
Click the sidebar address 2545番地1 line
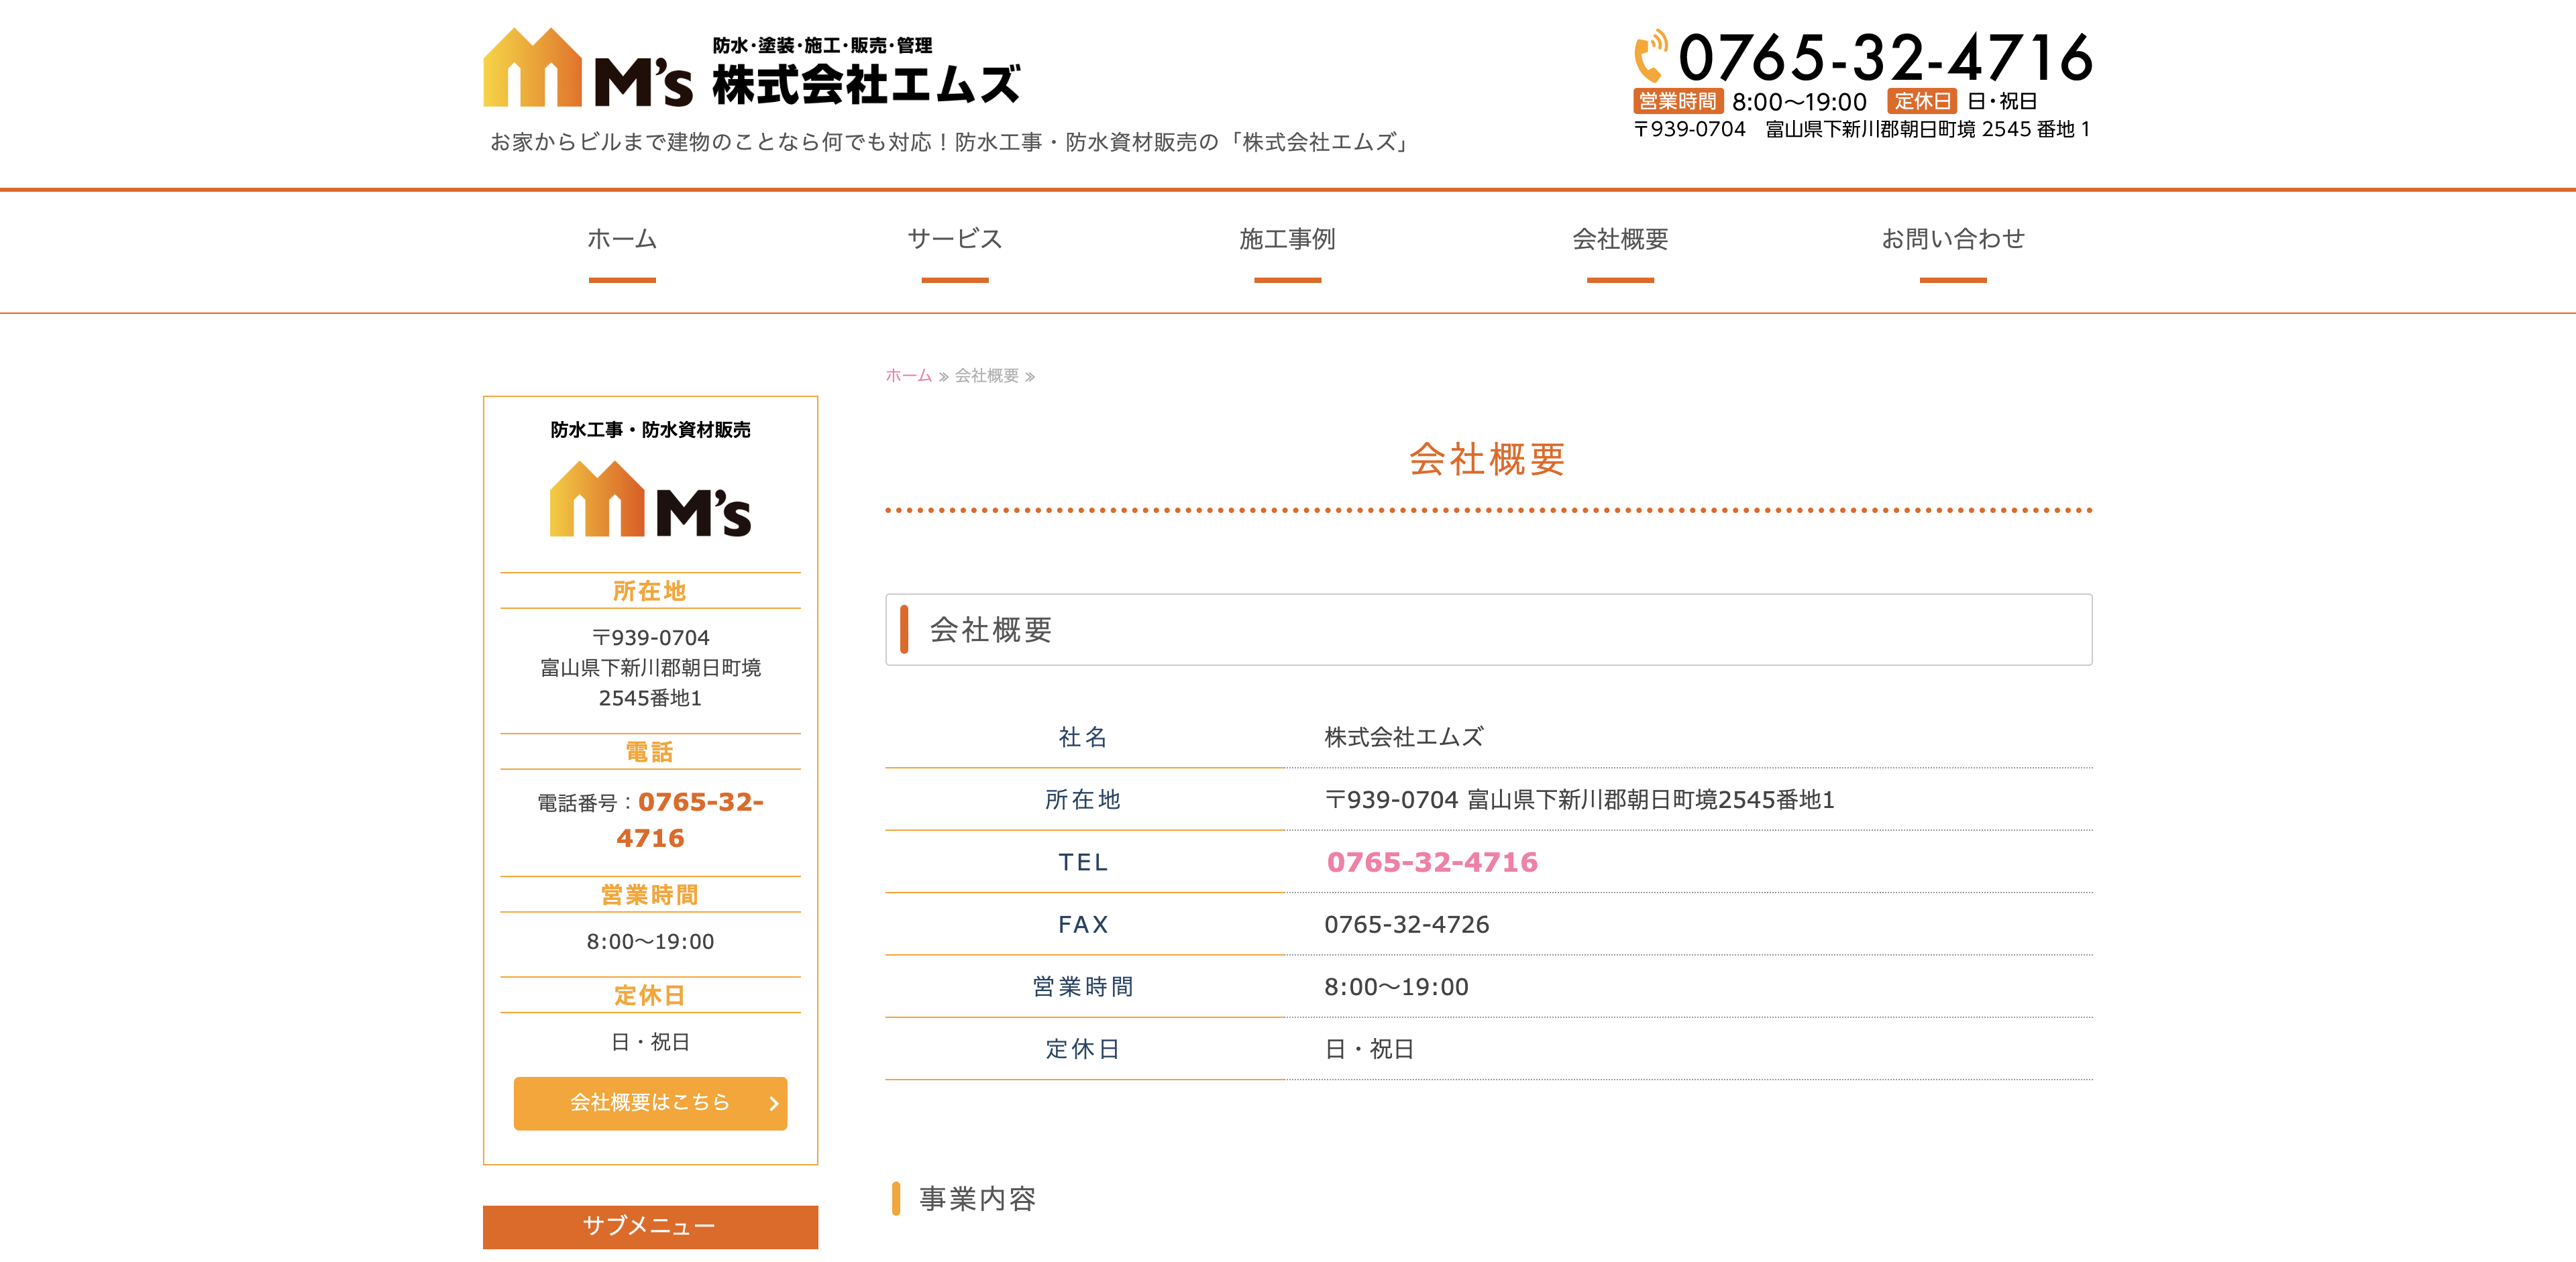650,699
